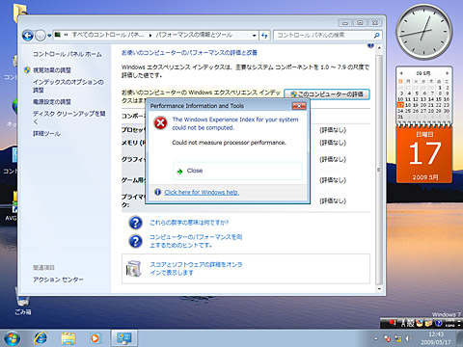This screenshot has height=347, width=463.
Task: Open 電源設定の調整 sidebar link
Action: point(52,102)
